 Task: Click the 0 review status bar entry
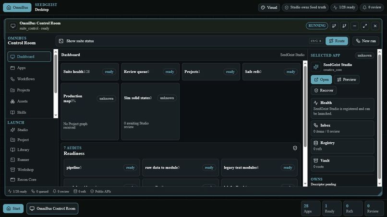tap(61, 192)
